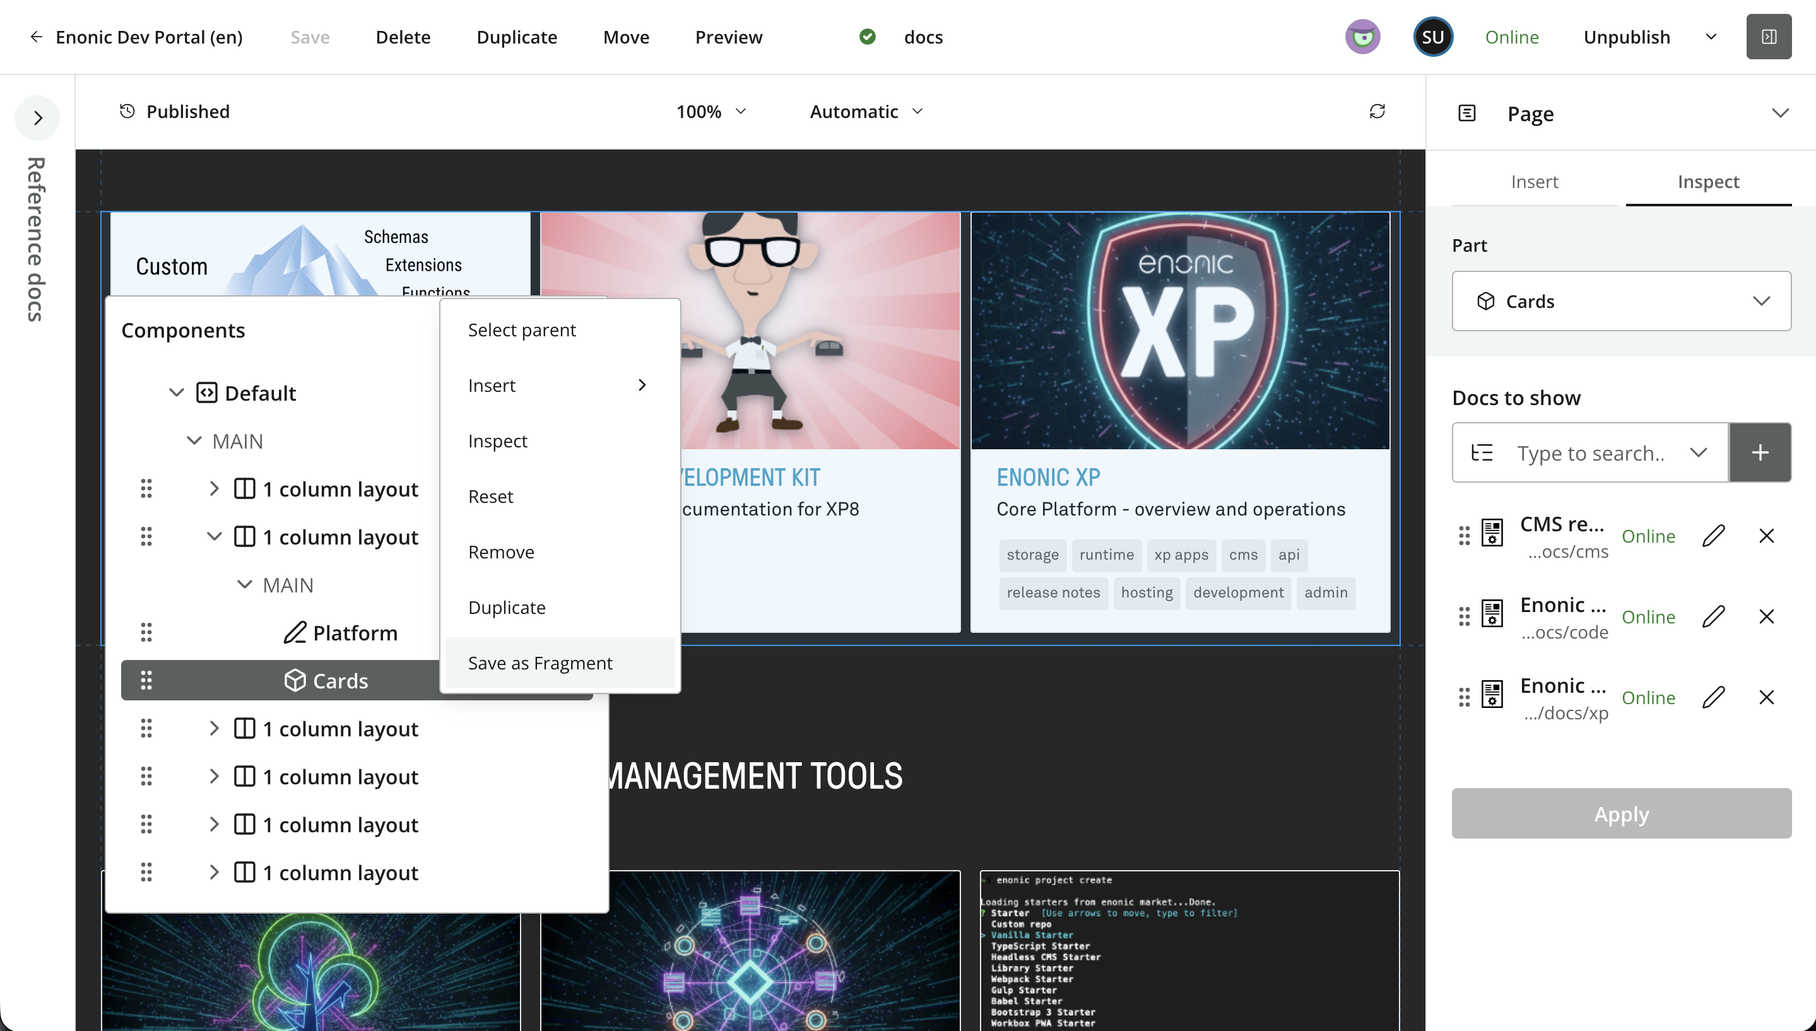This screenshot has width=1816, height=1031.
Task: Collapse the Default page tree node
Action: pos(176,392)
